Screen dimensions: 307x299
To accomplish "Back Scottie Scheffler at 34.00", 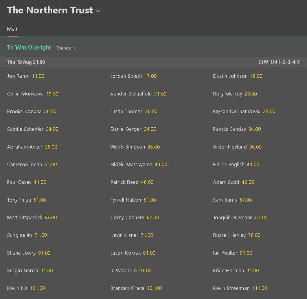I will [x=52, y=129].
